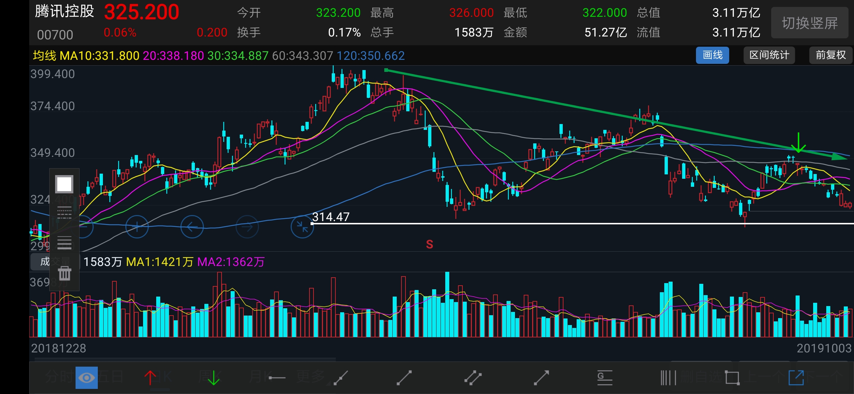This screenshot has width=854, height=394.
Task: Click the 399.400 price axis label
Action: pos(53,74)
